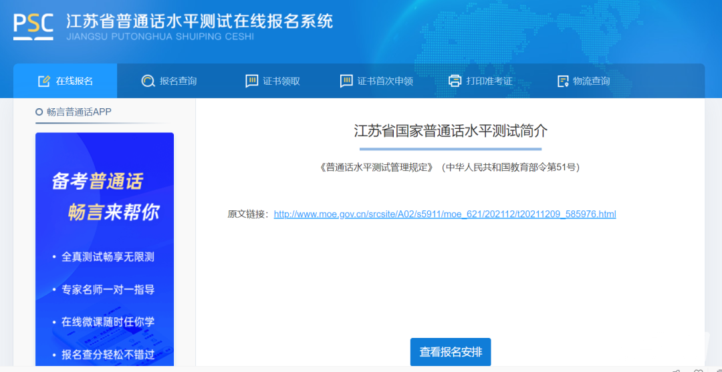
Task: Click the icon beside 证书首次申领
Action: [346, 81]
